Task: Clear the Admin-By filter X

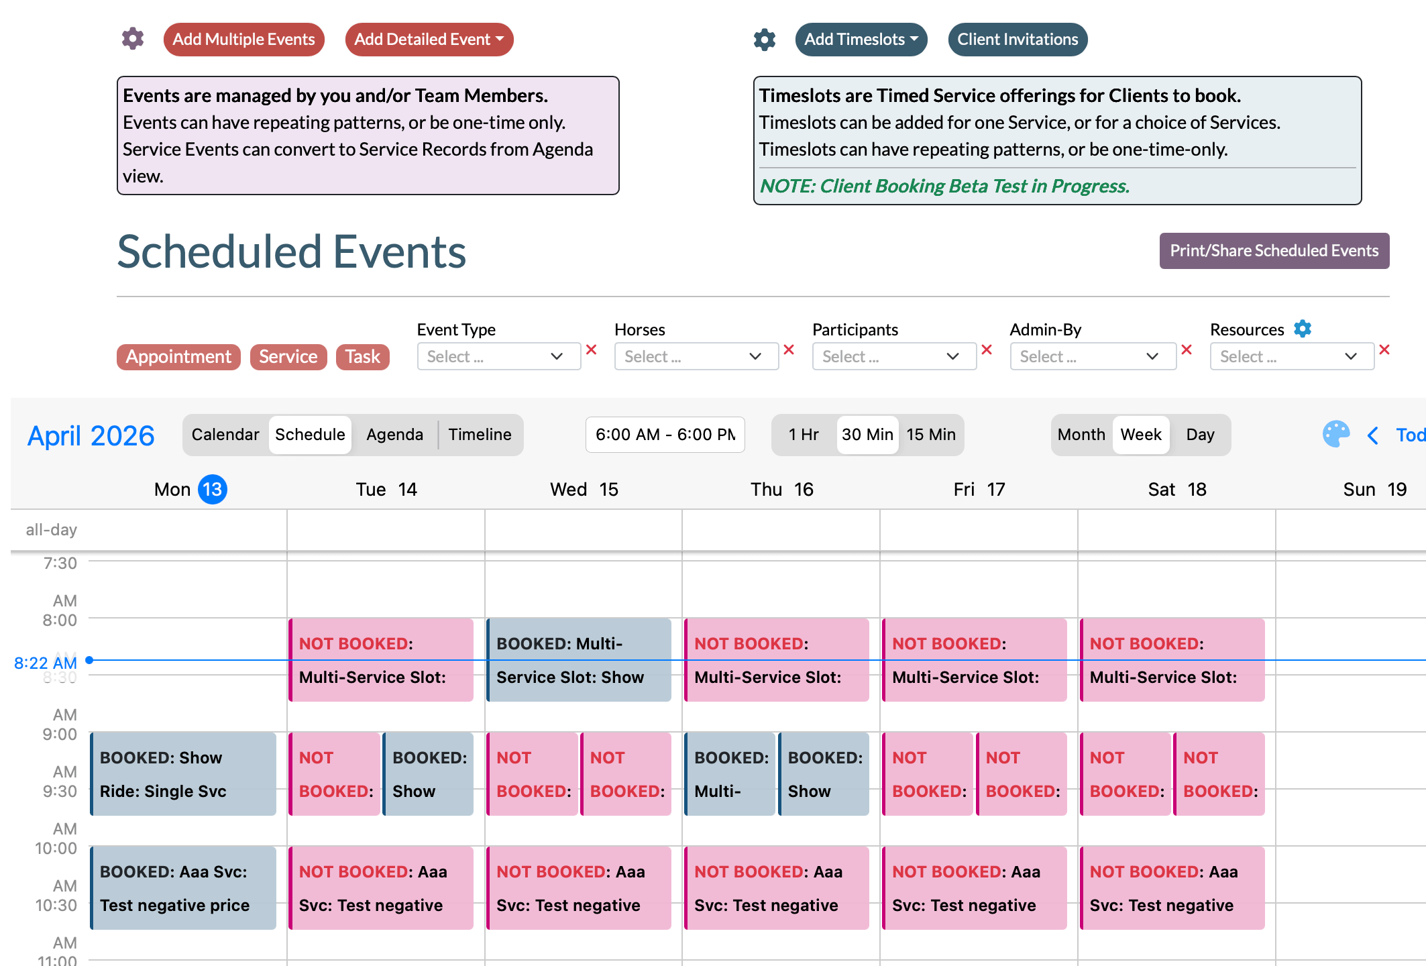Action: pos(1187,350)
